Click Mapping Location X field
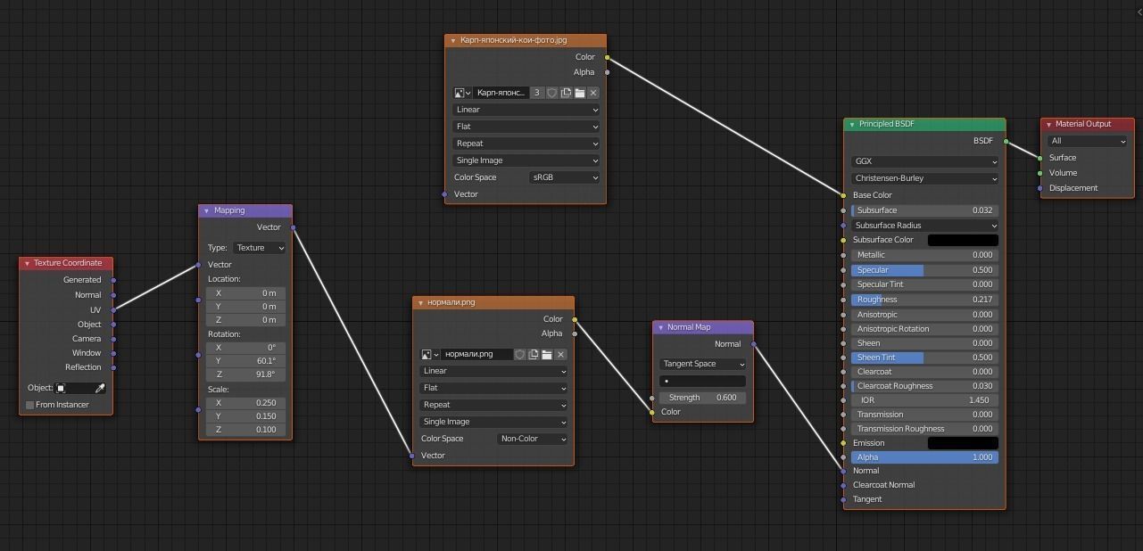Screen dimensions: 1143x551 [246, 293]
